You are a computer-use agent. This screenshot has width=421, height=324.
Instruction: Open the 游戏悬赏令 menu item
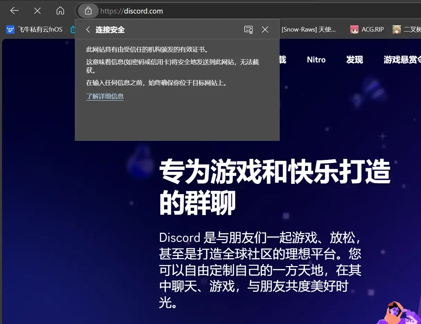[402, 60]
